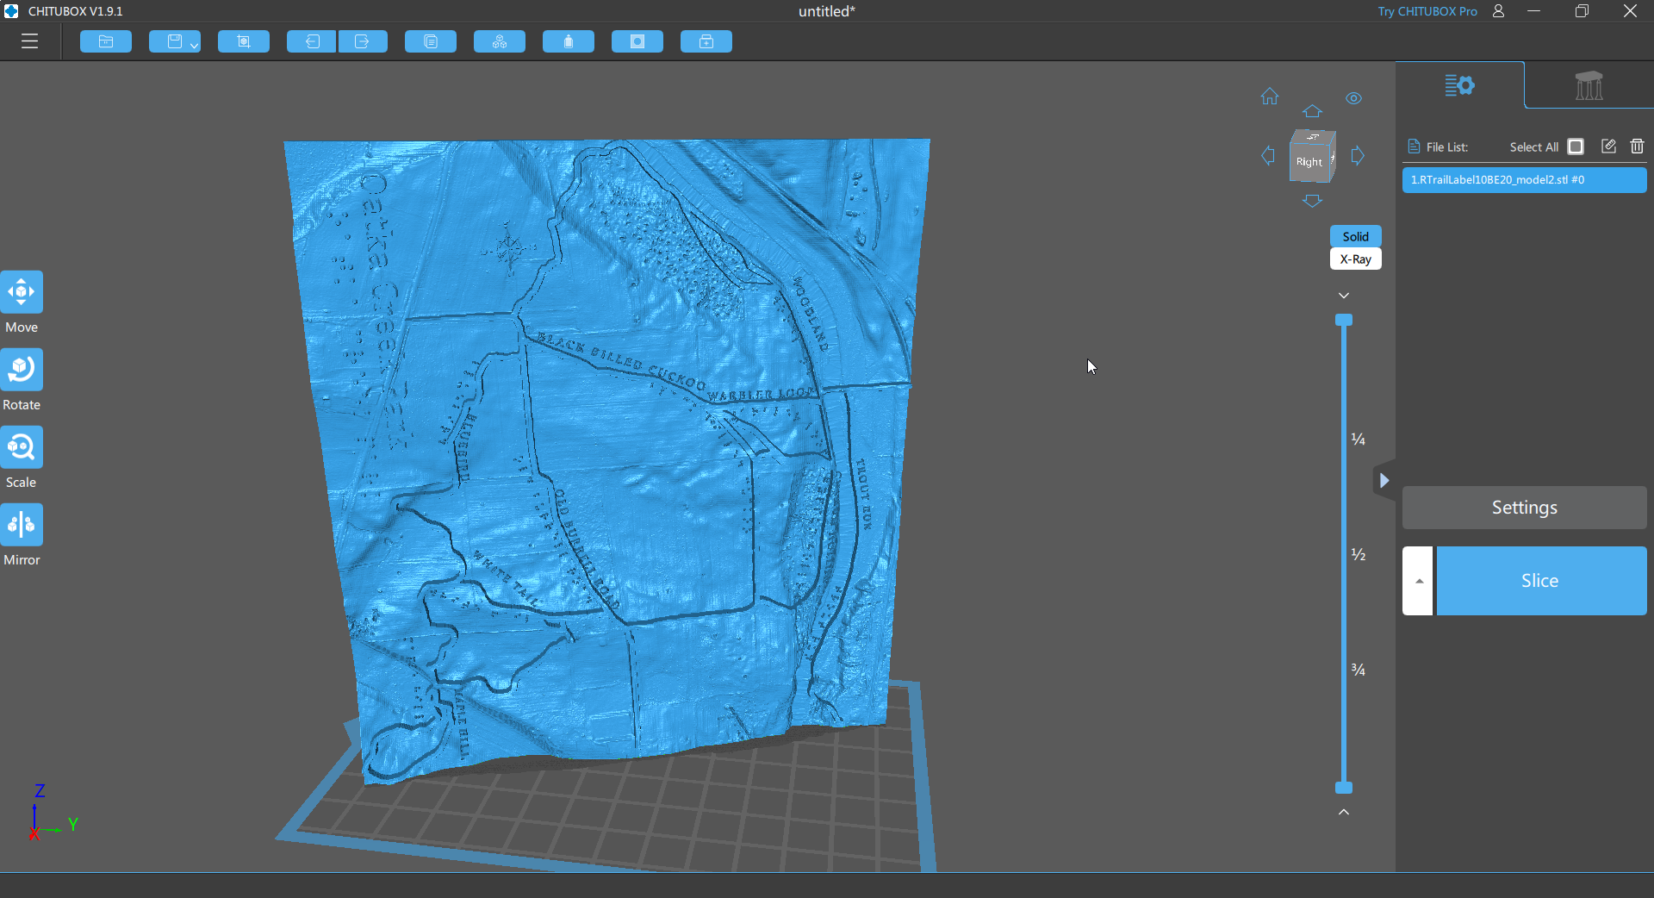Image resolution: width=1654 pixels, height=898 pixels.
Task: Delete selected model using trash icon
Action: pyautogui.click(x=1637, y=147)
